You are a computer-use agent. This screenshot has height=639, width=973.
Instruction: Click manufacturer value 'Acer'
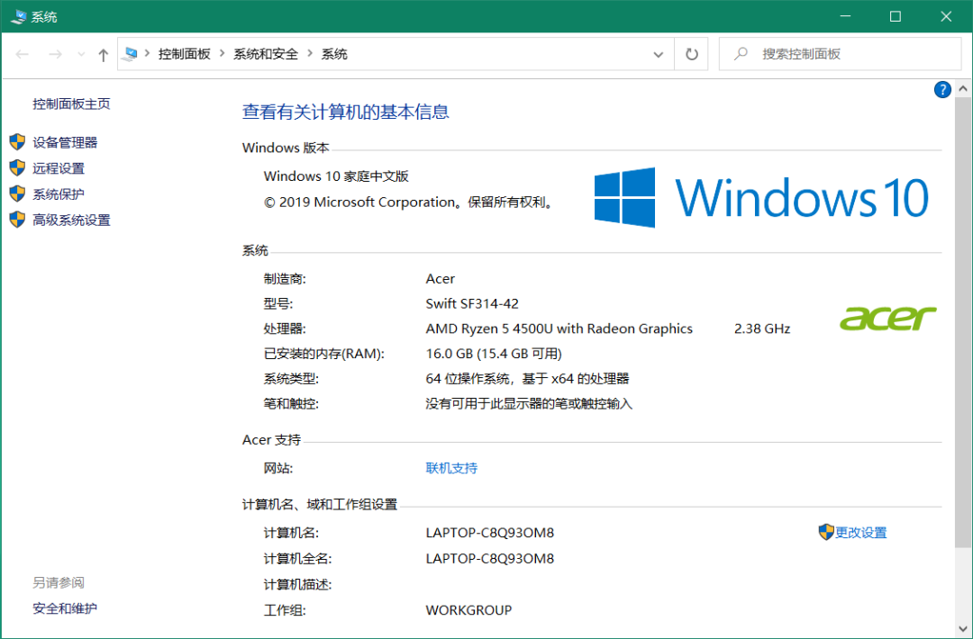(x=441, y=279)
